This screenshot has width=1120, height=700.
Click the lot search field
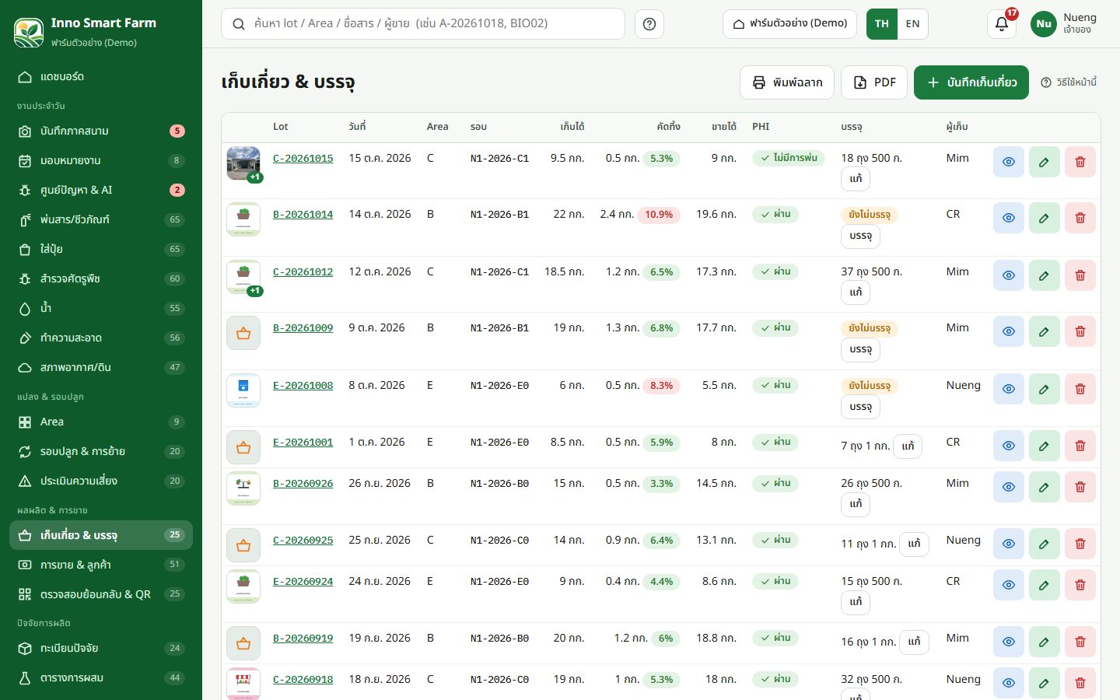tap(423, 24)
